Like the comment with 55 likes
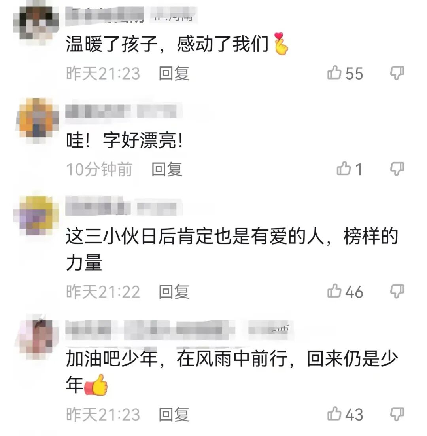The image size is (427, 436). coord(334,73)
